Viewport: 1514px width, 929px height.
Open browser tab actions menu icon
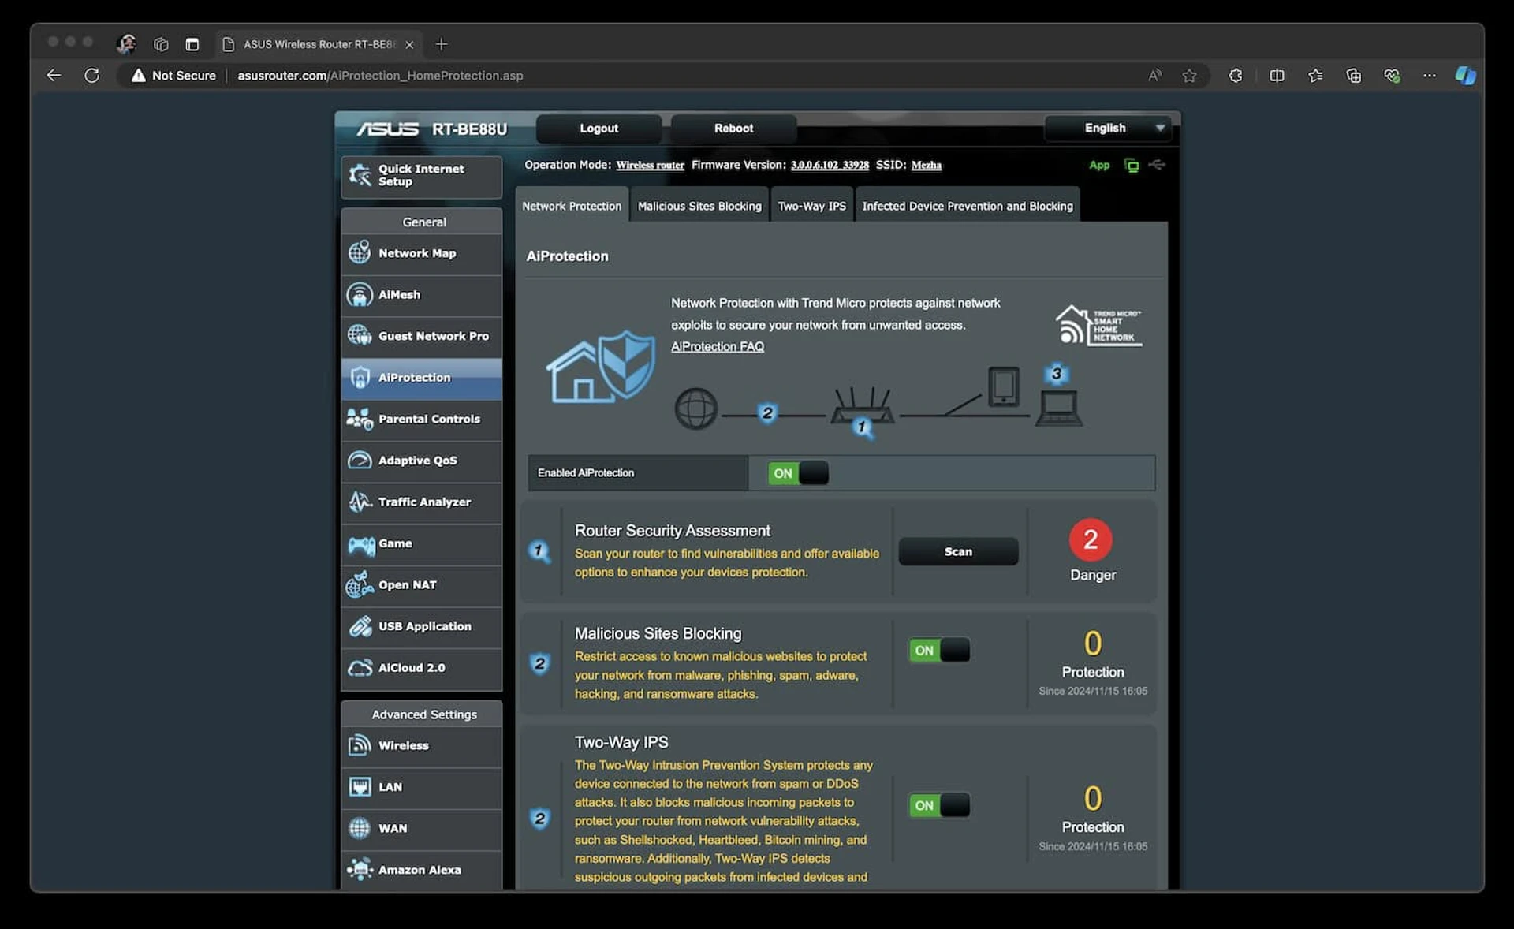coord(192,44)
